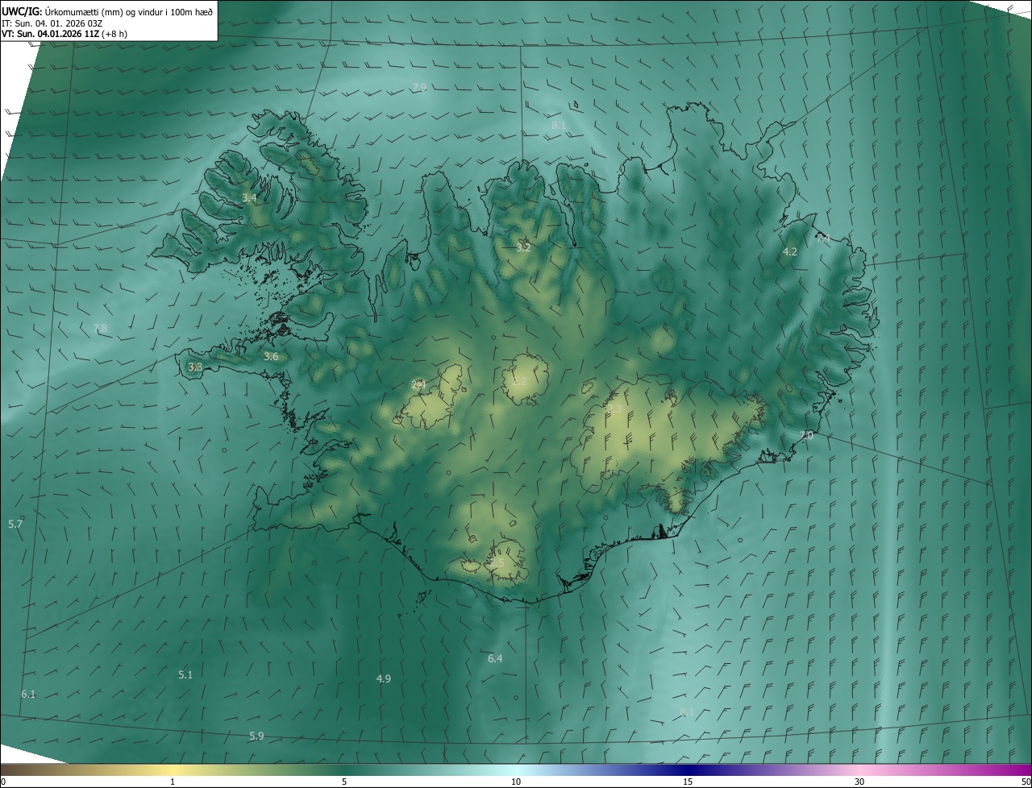1032x788 pixels.
Task: Click the 4.2 value in northeast Iceland
Action: (x=790, y=252)
